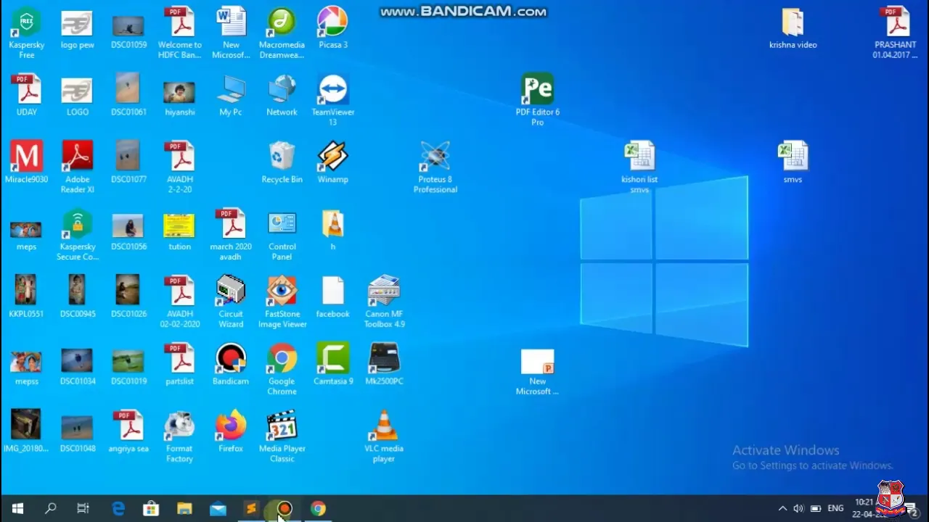Launch Google Chrome desktop shortcut

[282, 370]
